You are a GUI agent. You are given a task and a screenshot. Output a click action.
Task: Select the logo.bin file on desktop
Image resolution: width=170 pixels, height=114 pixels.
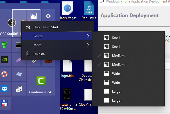[67, 69]
